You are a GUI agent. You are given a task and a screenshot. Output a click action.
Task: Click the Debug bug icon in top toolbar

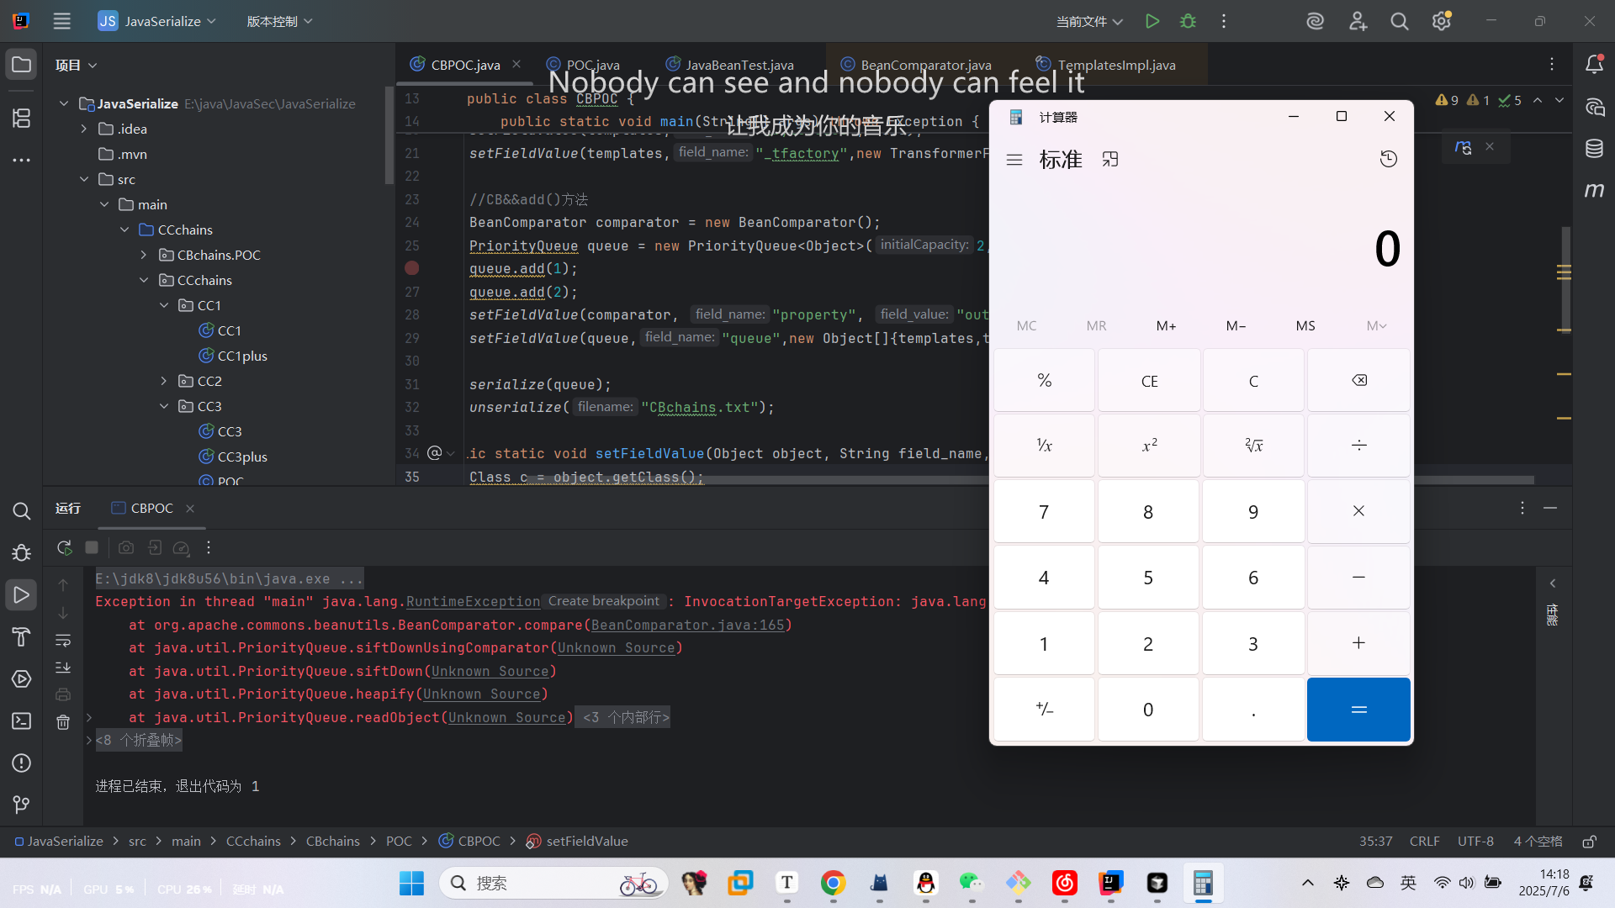point(1188,21)
